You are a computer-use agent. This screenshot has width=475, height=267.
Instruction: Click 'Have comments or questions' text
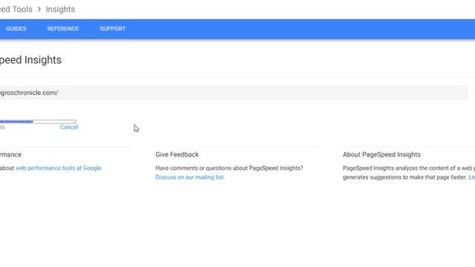pyautogui.click(x=229, y=168)
